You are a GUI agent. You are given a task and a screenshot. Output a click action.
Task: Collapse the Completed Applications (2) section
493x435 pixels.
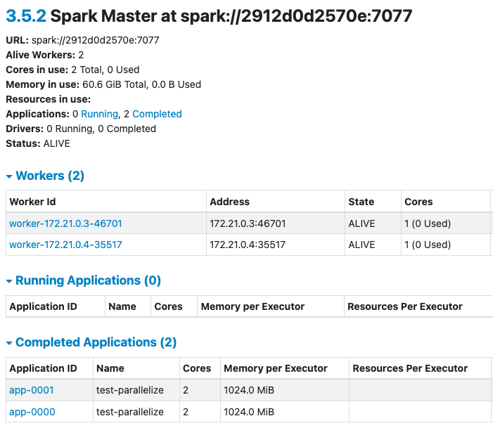(91, 342)
